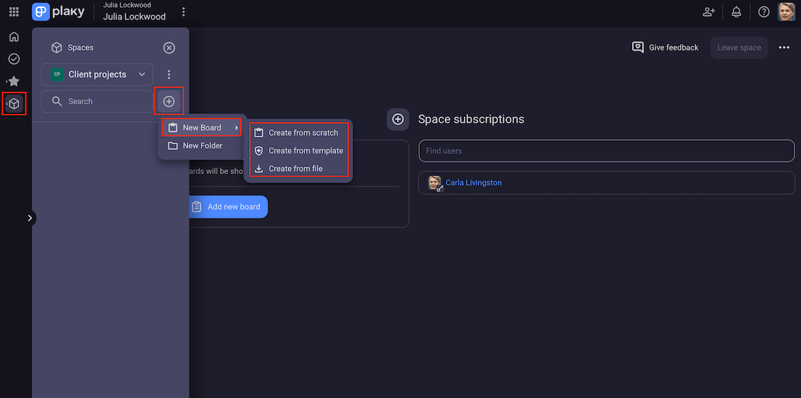
Task: Focus the Find users field
Action: (606, 151)
